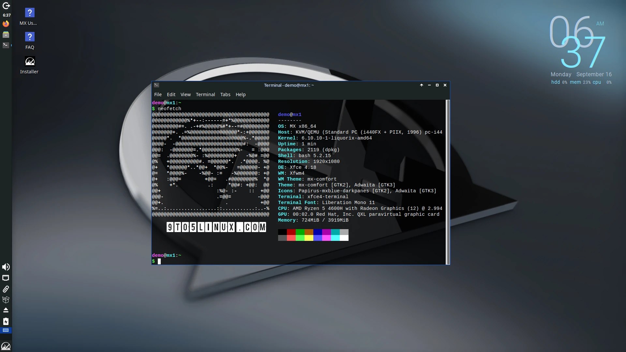Open the battery power manager icon
This screenshot has width=626, height=352.
6,321
